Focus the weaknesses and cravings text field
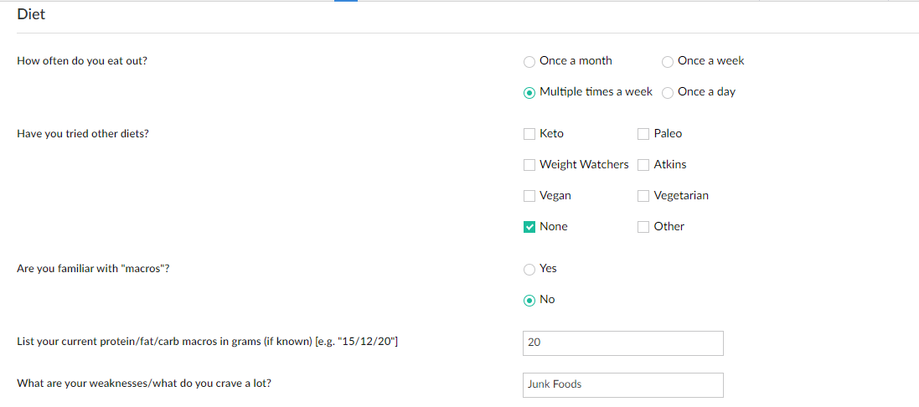 click(x=622, y=384)
